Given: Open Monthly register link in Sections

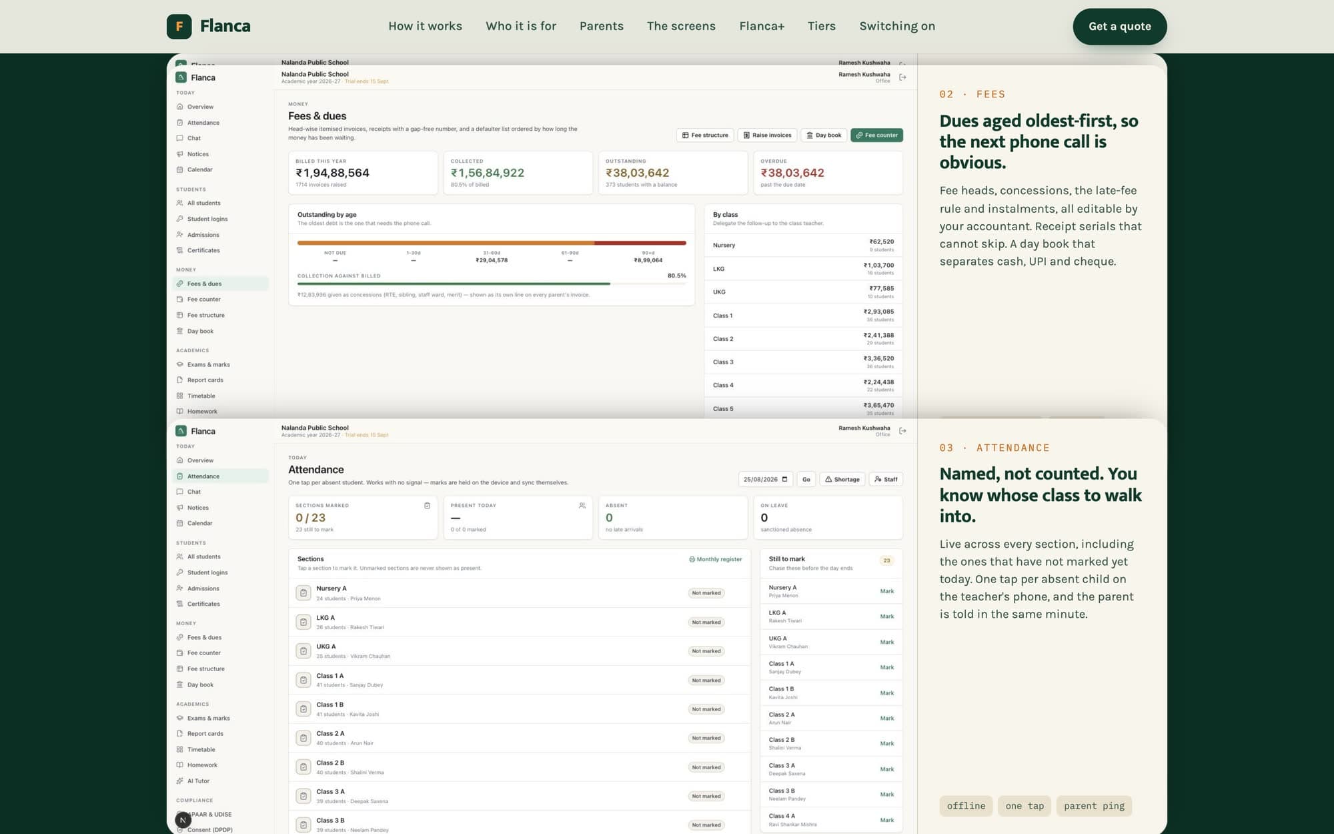Looking at the screenshot, I should [x=715, y=559].
